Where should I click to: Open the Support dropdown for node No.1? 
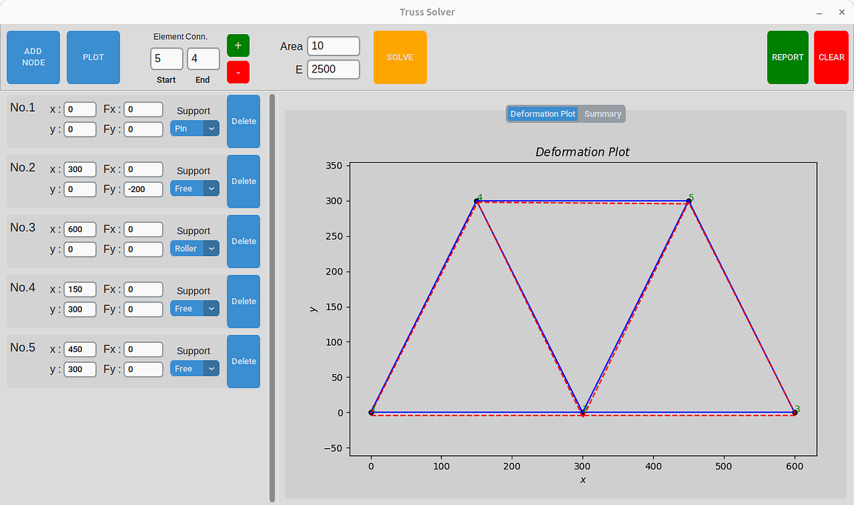click(194, 129)
